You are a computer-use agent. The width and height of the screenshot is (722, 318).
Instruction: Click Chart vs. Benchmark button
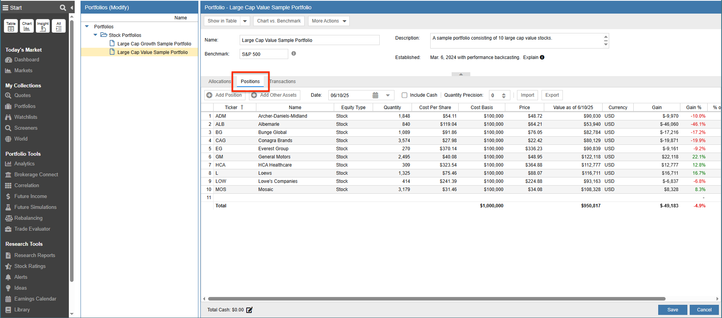279,21
